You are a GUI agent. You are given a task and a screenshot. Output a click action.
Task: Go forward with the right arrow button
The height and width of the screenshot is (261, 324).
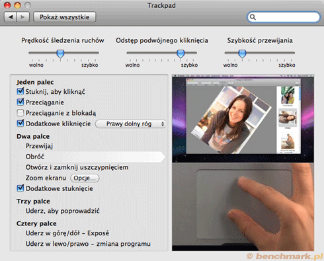(x=23, y=17)
